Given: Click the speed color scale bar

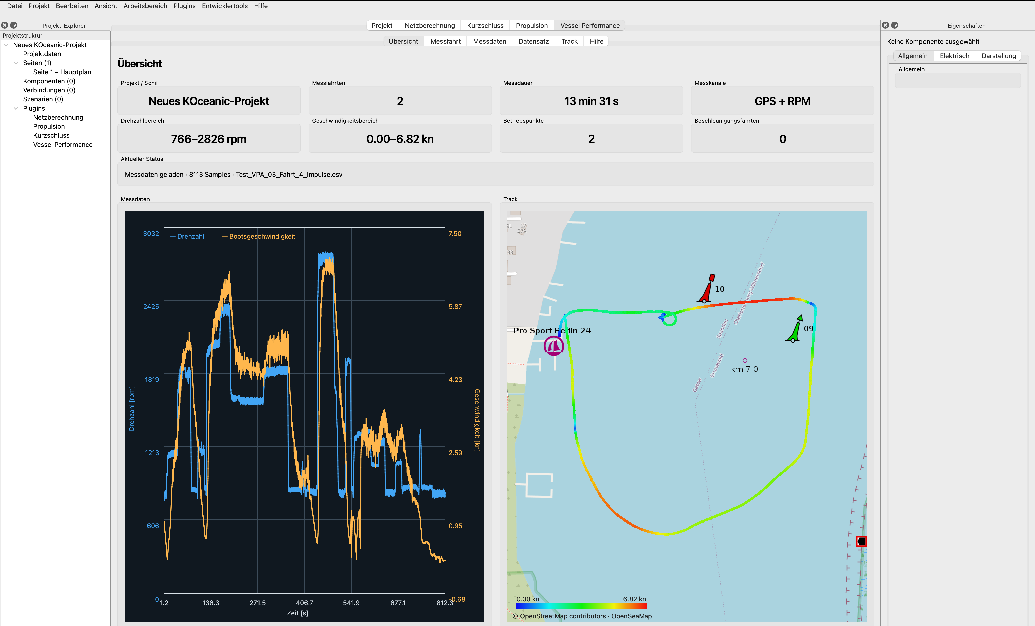Looking at the screenshot, I should click(x=581, y=606).
